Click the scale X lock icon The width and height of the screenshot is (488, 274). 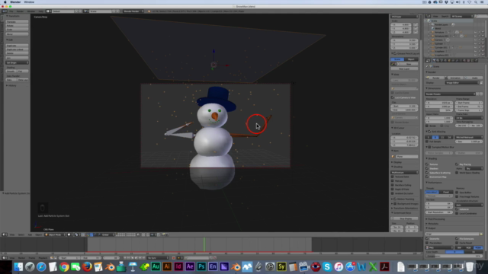click(416, 24)
